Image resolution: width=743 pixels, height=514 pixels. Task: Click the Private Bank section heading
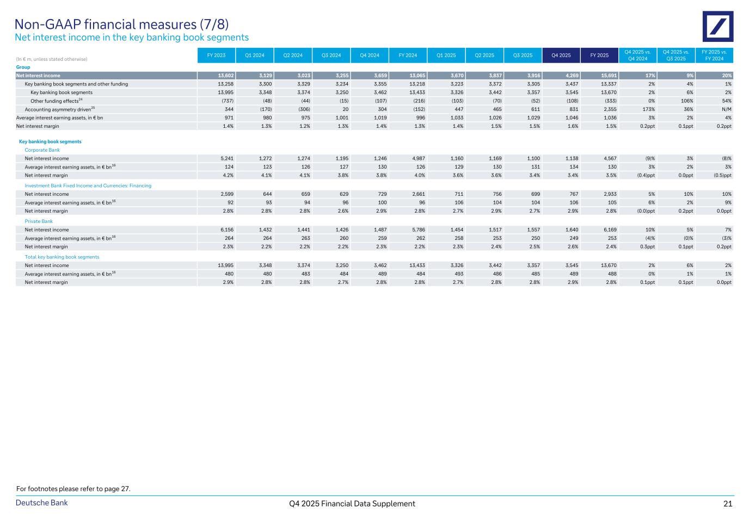39,221
